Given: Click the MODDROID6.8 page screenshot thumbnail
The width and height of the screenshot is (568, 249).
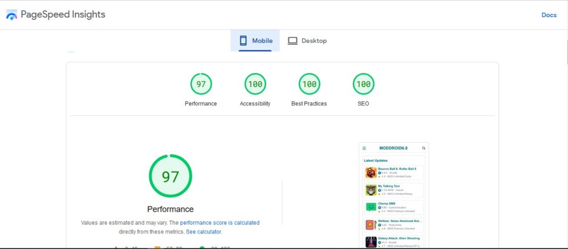Looking at the screenshot, I should [394, 195].
